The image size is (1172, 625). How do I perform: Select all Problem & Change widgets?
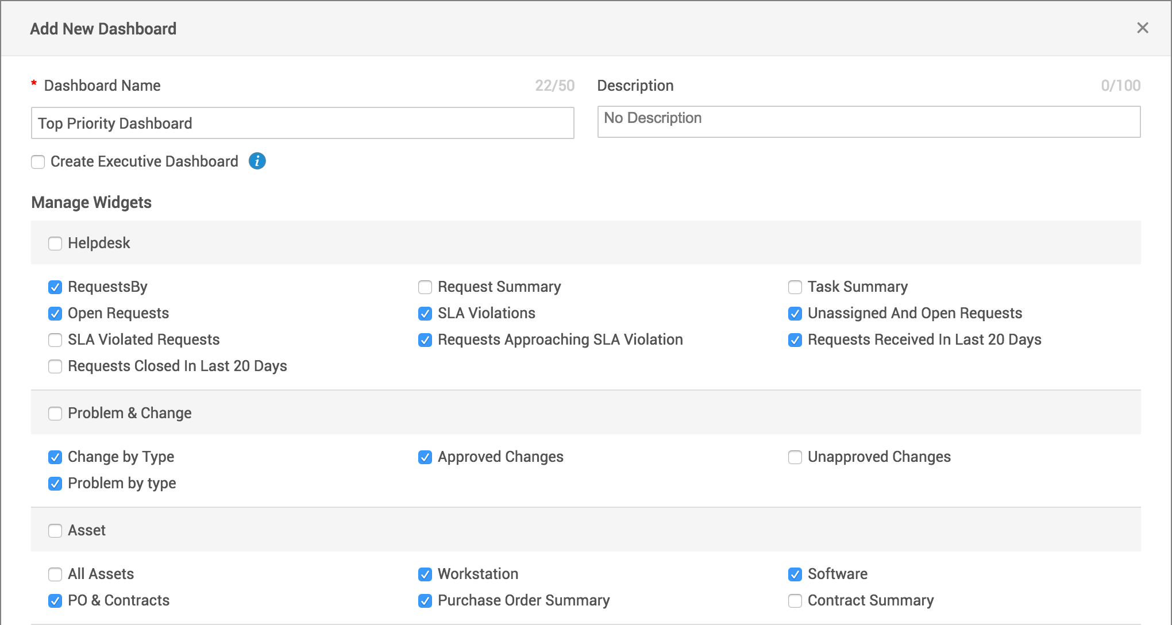55,414
